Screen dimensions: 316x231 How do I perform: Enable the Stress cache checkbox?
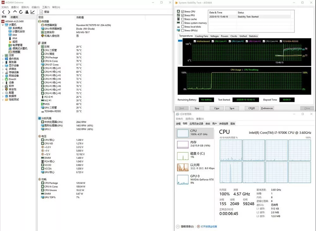183,19
